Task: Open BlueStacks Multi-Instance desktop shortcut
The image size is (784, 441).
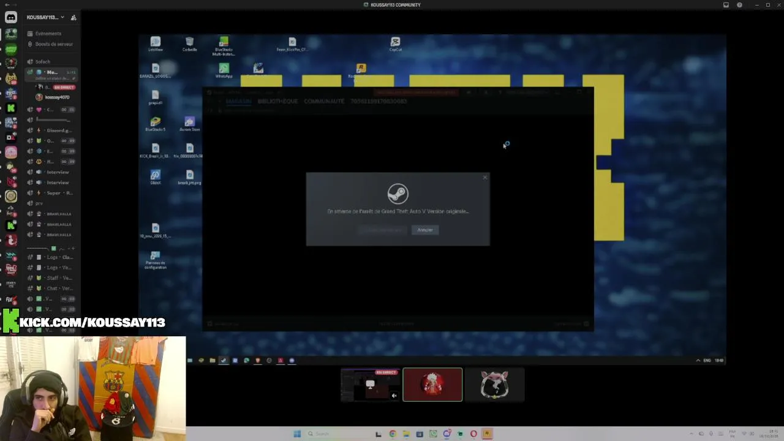Action: 224,46
